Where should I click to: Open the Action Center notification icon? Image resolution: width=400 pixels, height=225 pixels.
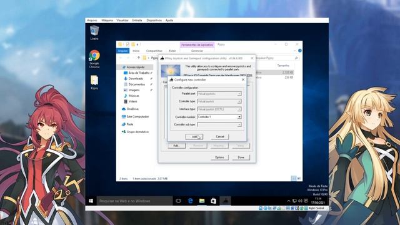pyautogui.click(x=306, y=201)
